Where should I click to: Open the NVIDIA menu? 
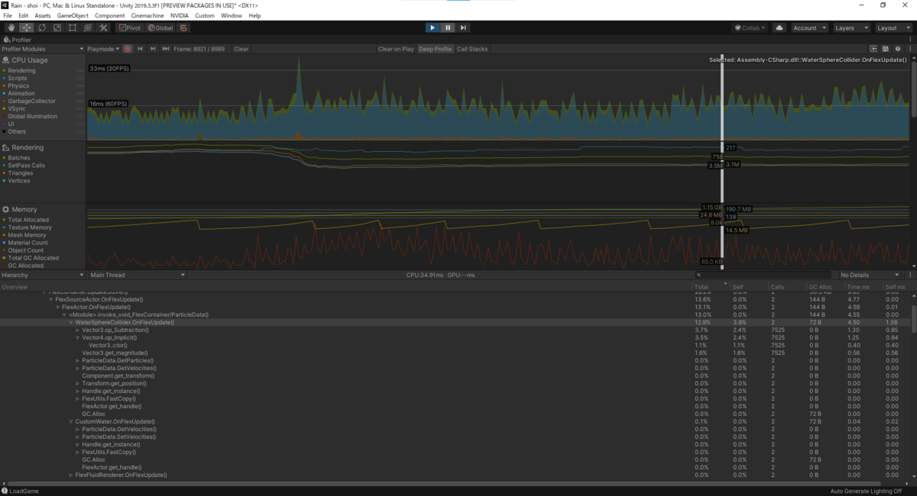pos(180,15)
